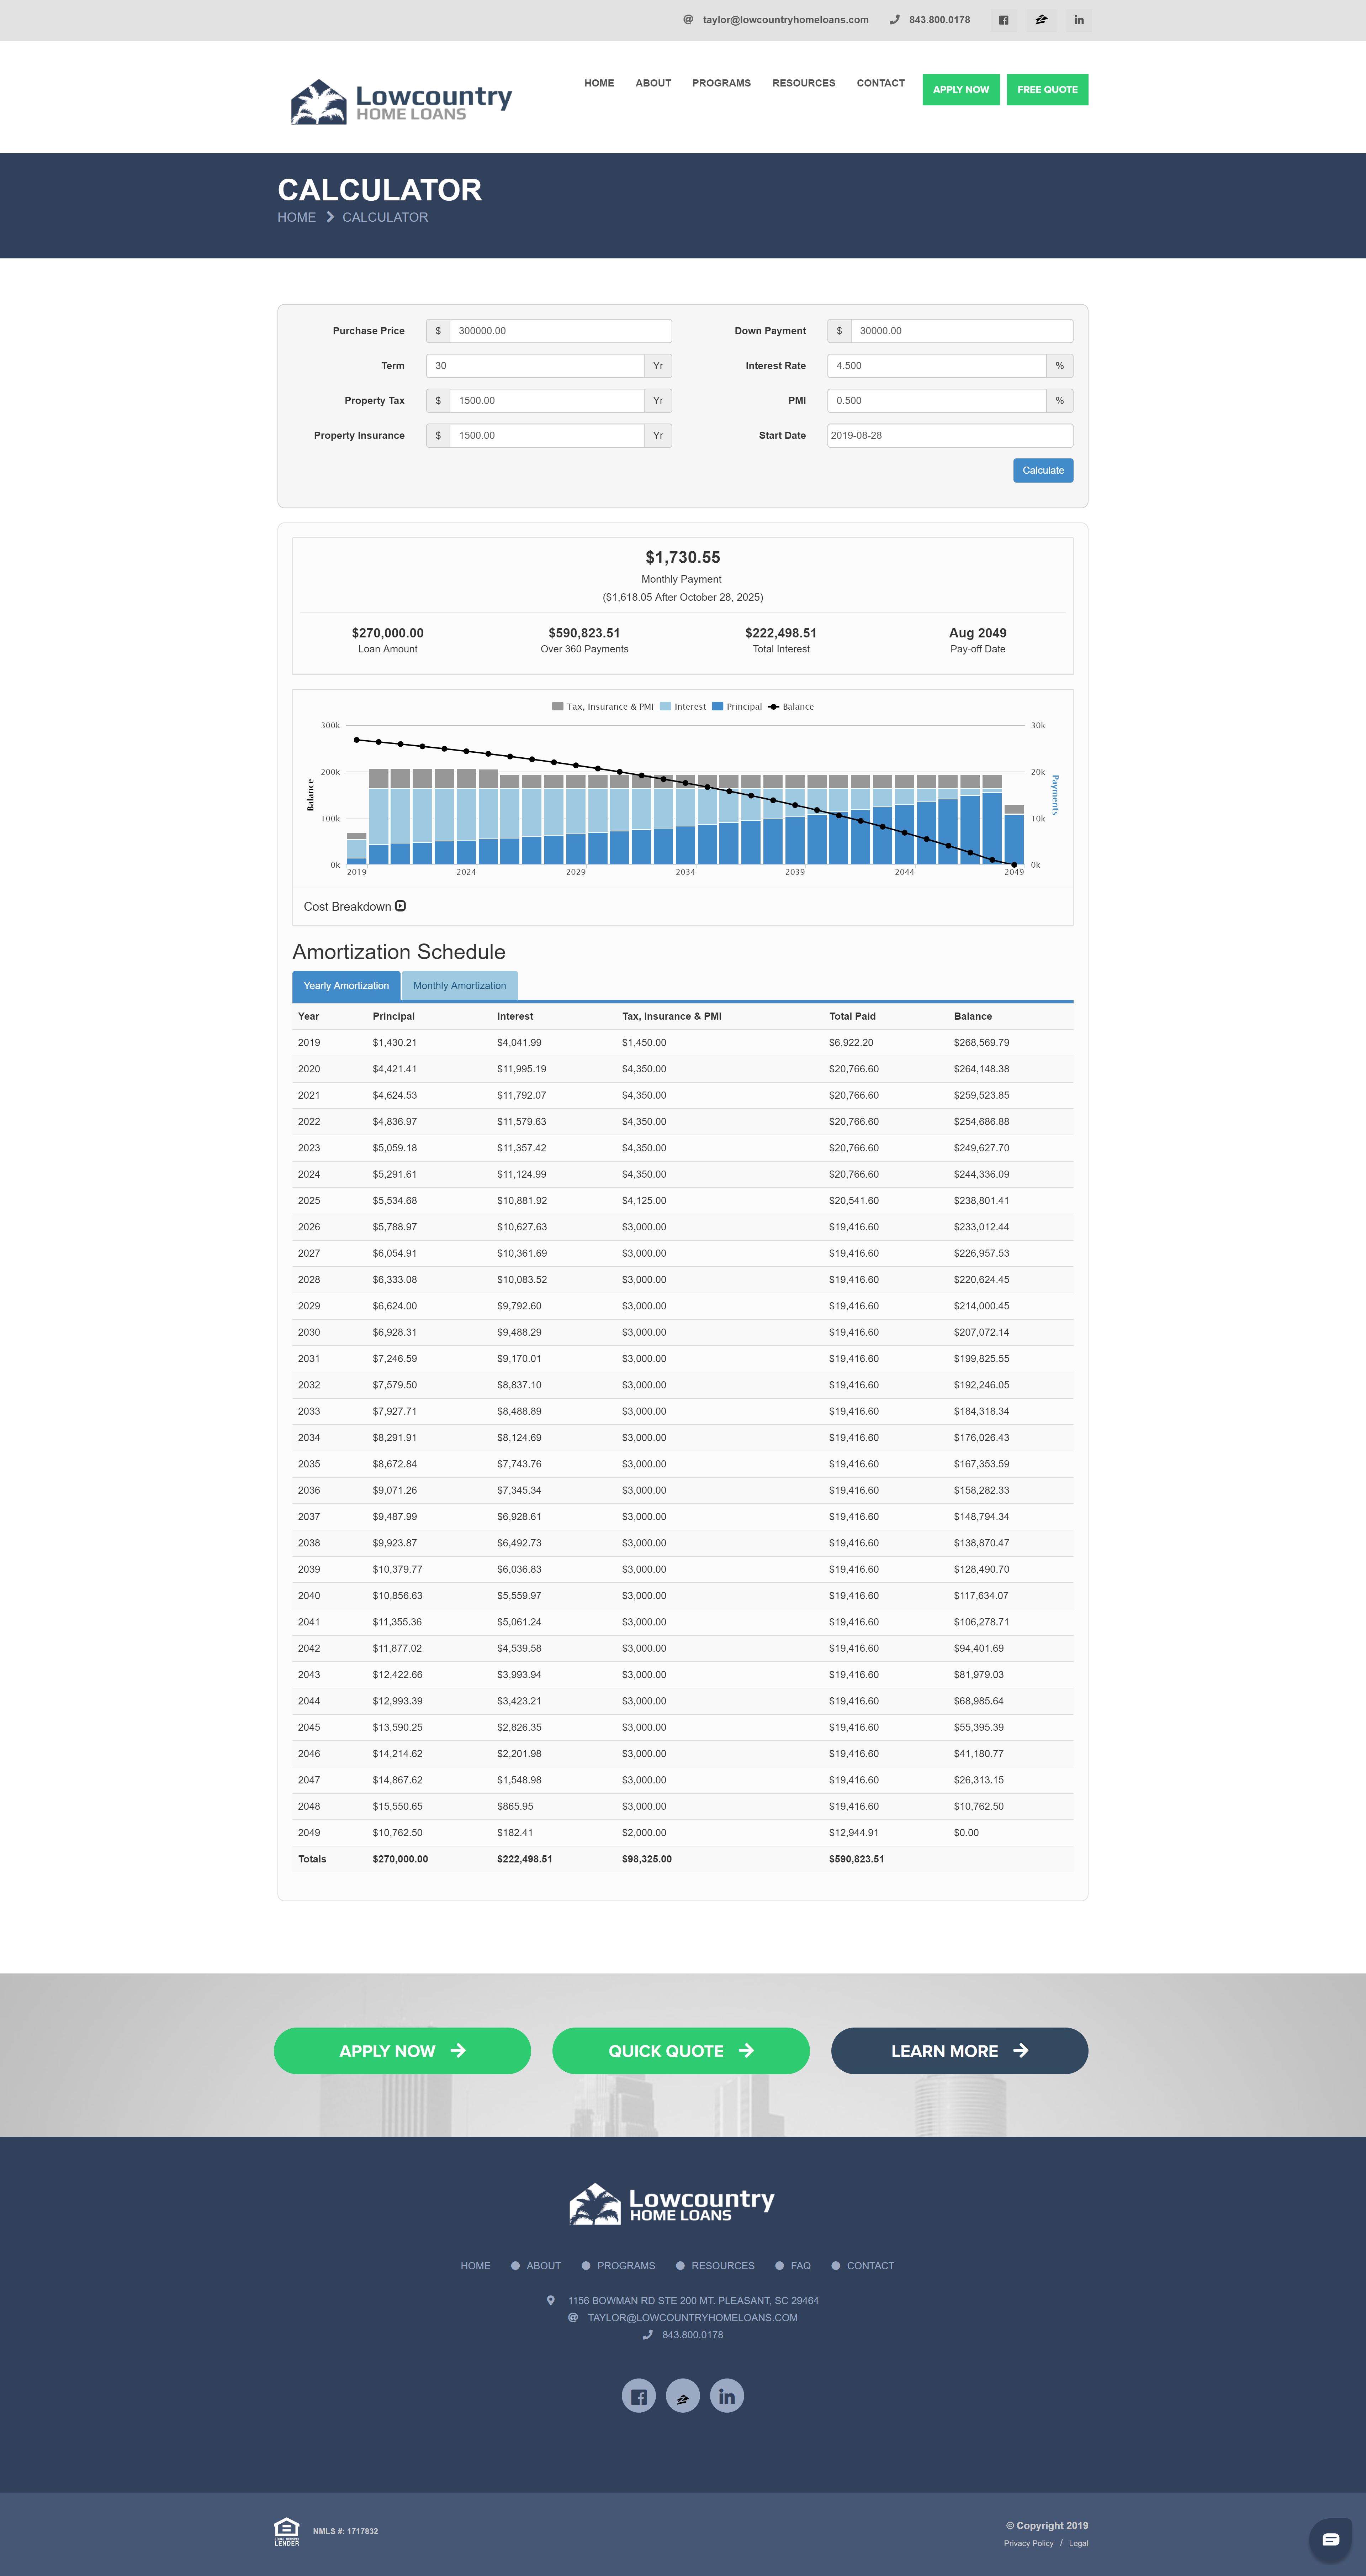Focus the Down Payment input field
Image resolution: width=1366 pixels, height=2576 pixels.
962,331
